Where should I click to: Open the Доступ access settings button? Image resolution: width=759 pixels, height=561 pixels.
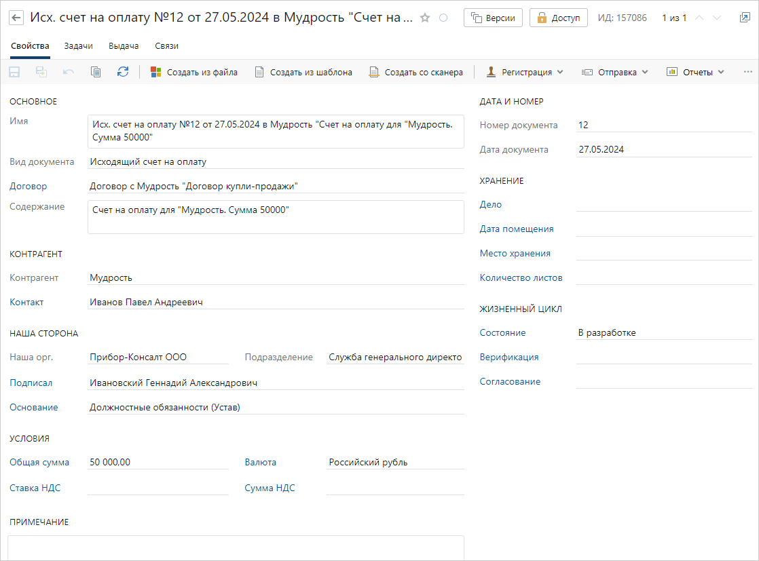[x=559, y=18]
